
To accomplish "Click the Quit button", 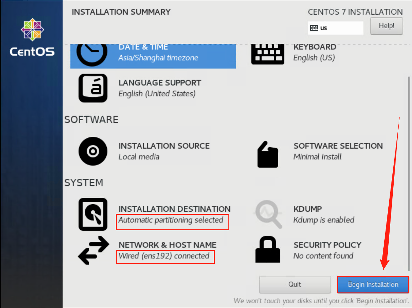I will point(295,284).
